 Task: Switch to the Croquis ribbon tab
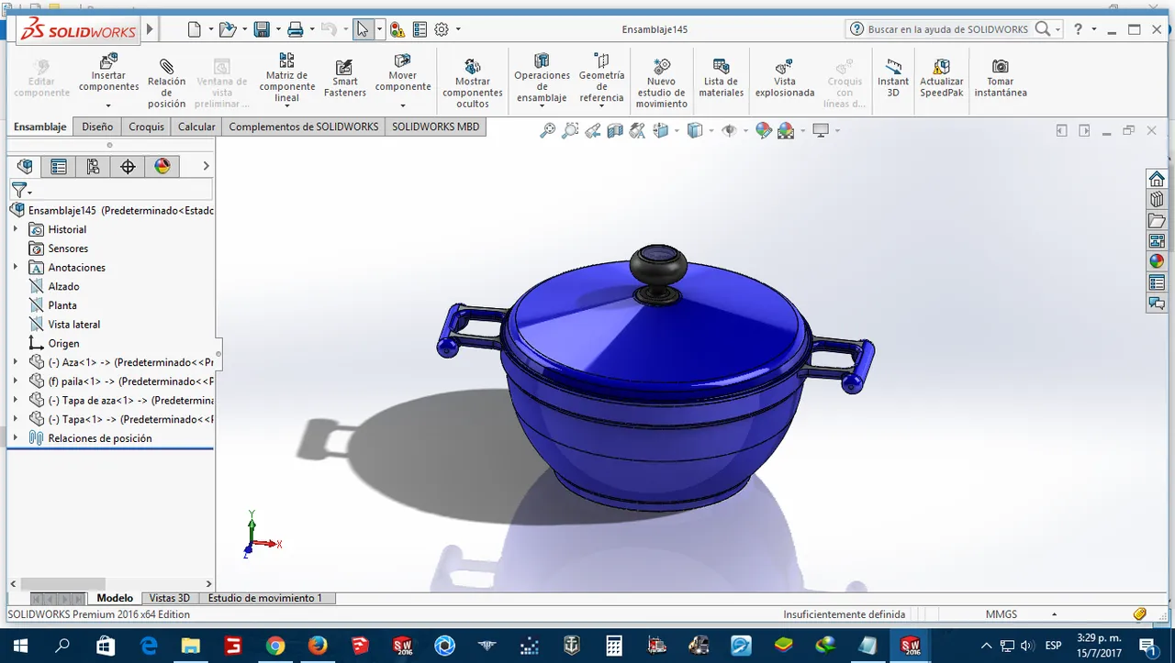[x=146, y=127]
